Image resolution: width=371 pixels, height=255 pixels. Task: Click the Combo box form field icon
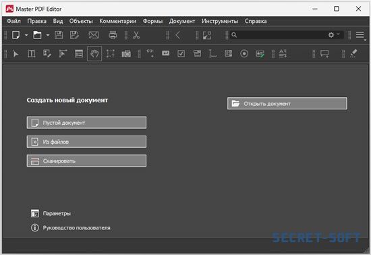point(197,53)
